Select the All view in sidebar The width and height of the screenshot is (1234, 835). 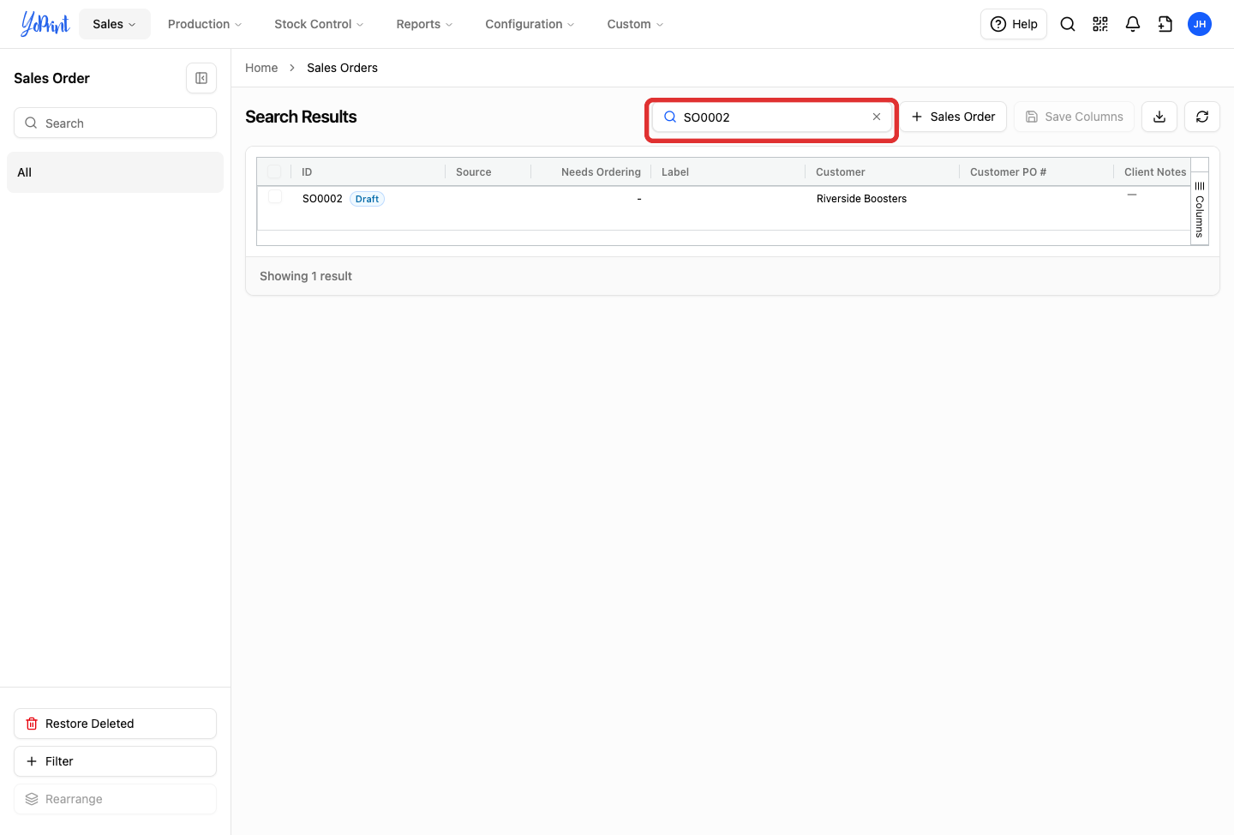[x=115, y=172]
